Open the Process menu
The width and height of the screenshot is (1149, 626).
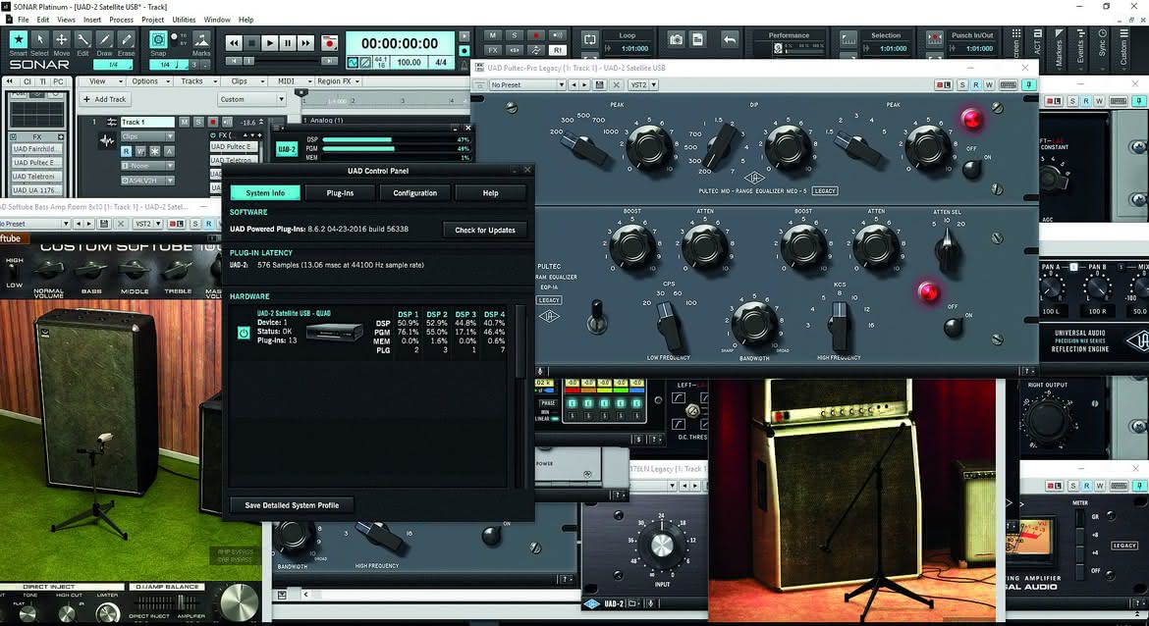point(122,20)
